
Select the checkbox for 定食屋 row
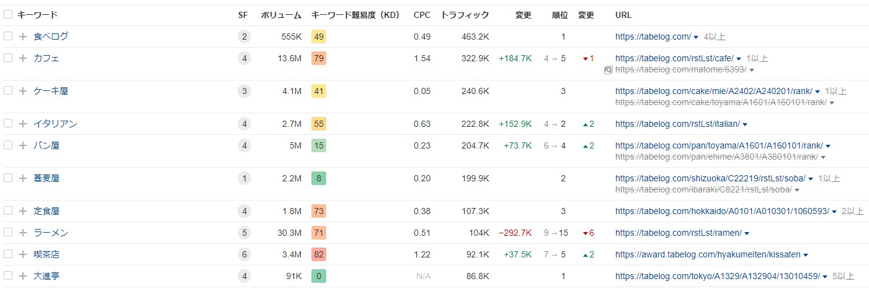[8, 211]
